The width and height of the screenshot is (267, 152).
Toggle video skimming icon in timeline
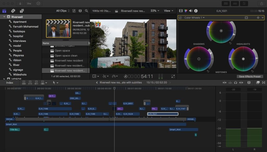(224, 83)
